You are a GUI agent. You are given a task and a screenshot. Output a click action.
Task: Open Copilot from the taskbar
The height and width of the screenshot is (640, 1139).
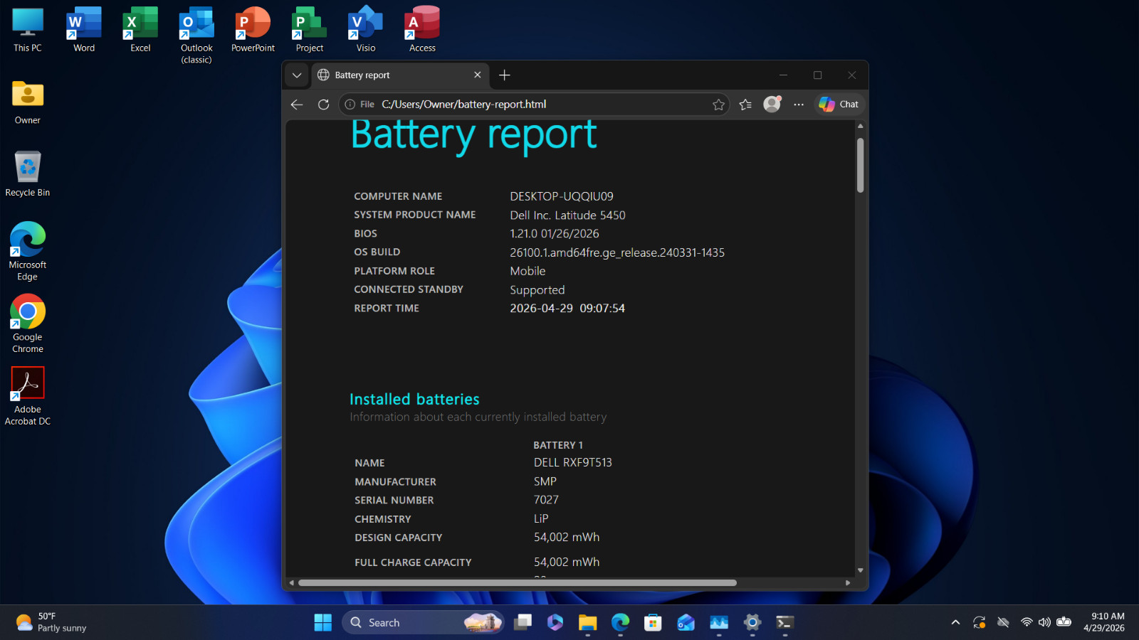555,623
